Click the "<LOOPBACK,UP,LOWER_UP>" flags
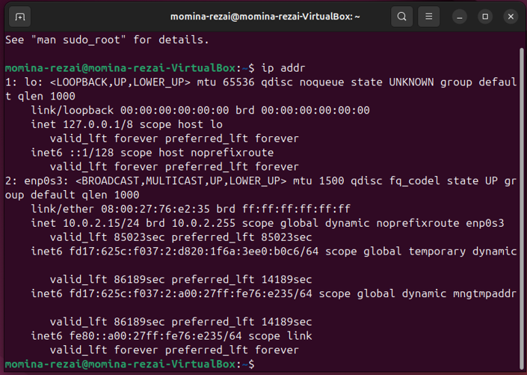This screenshot has height=375, width=527. (120, 82)
